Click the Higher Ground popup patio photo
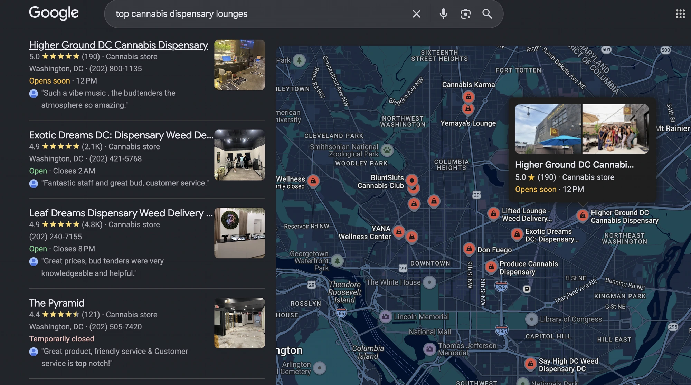Viewport: 691px width, 385px height. tap(548, 129)
